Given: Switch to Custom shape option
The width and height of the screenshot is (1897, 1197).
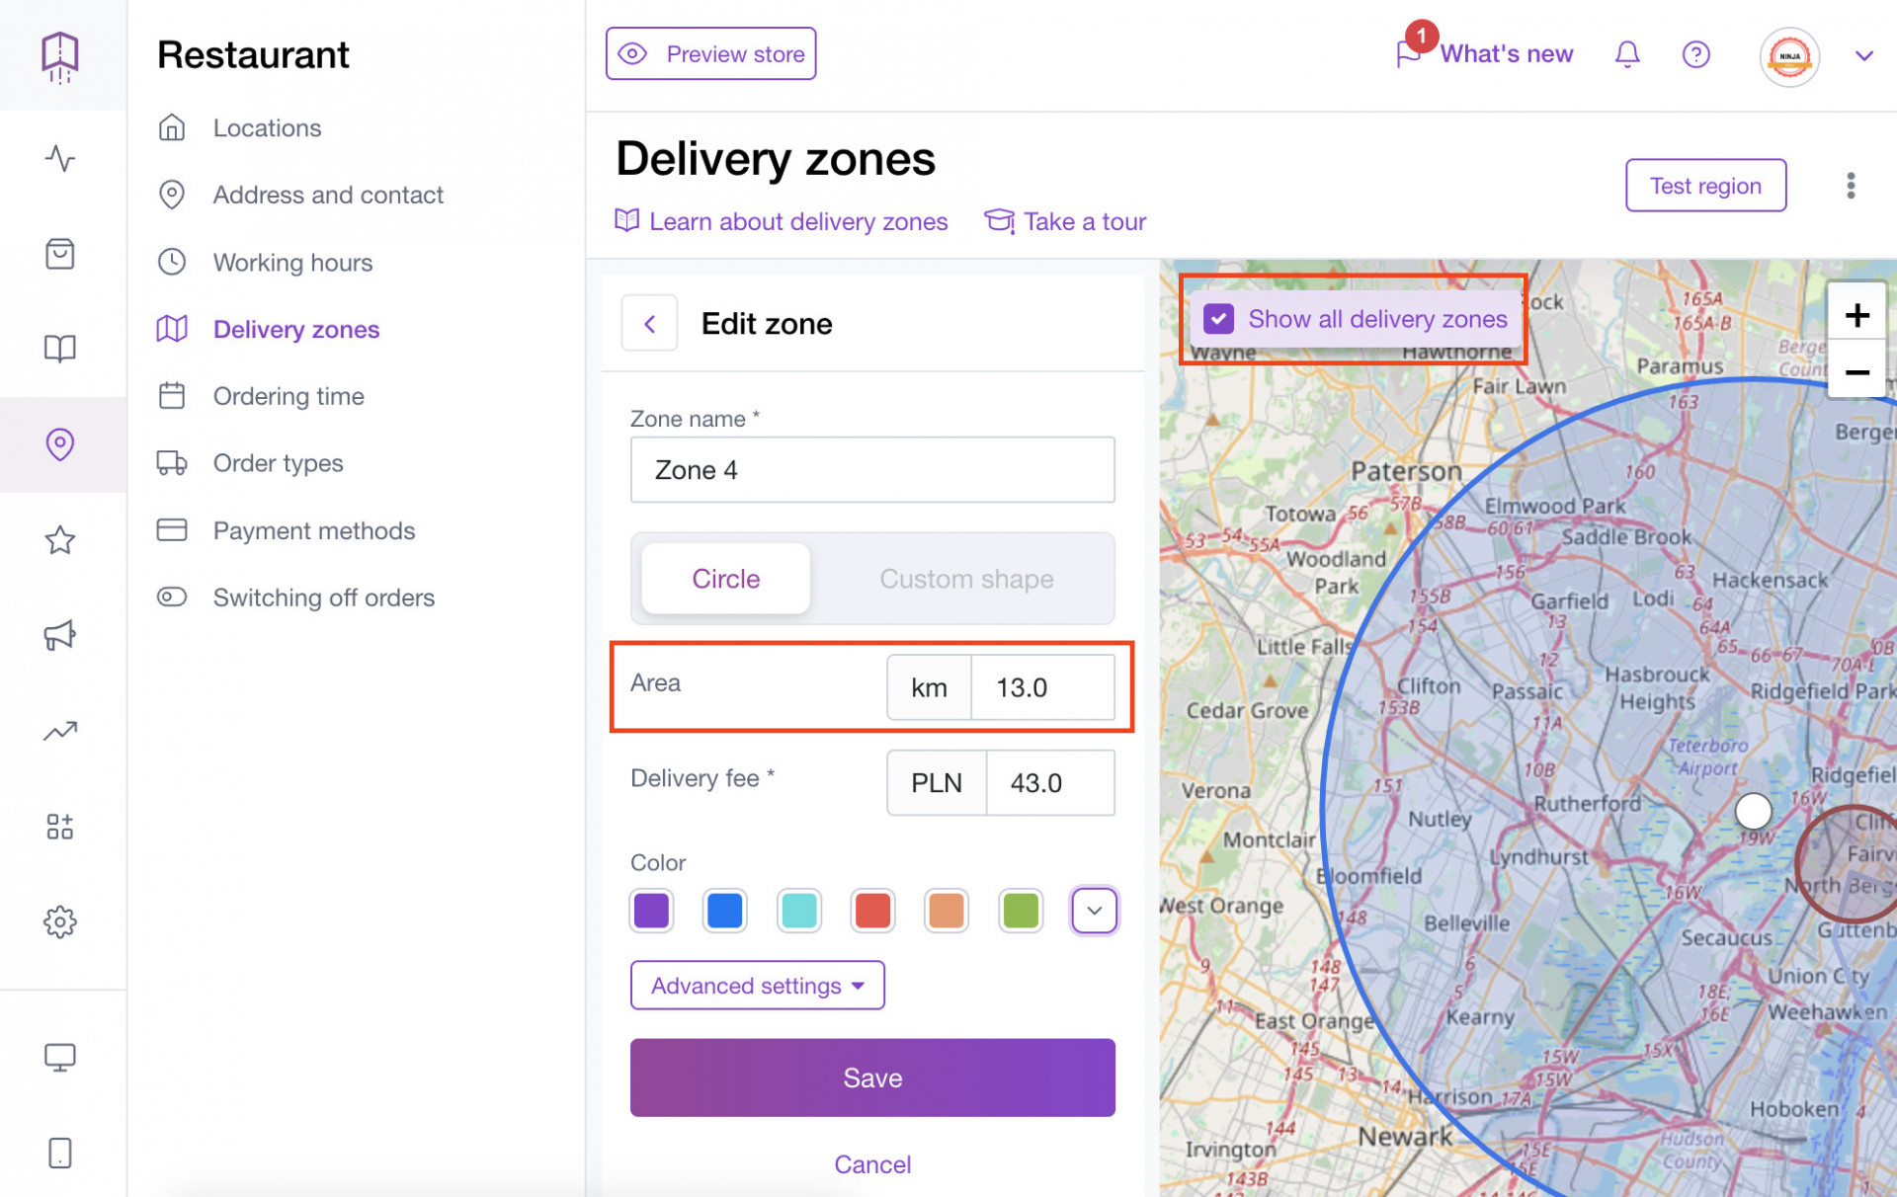Looking at the screenshot, I should (965, 579).
